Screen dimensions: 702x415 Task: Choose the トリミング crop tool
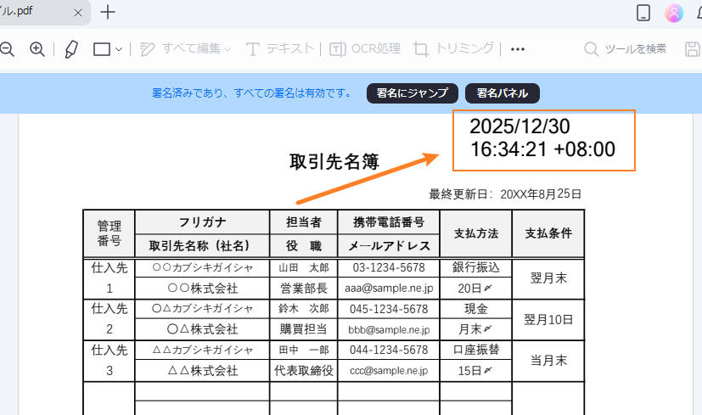[x=453, y=48]
